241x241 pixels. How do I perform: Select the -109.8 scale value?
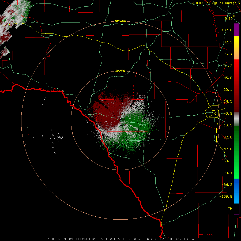click(x=226, y=197)
